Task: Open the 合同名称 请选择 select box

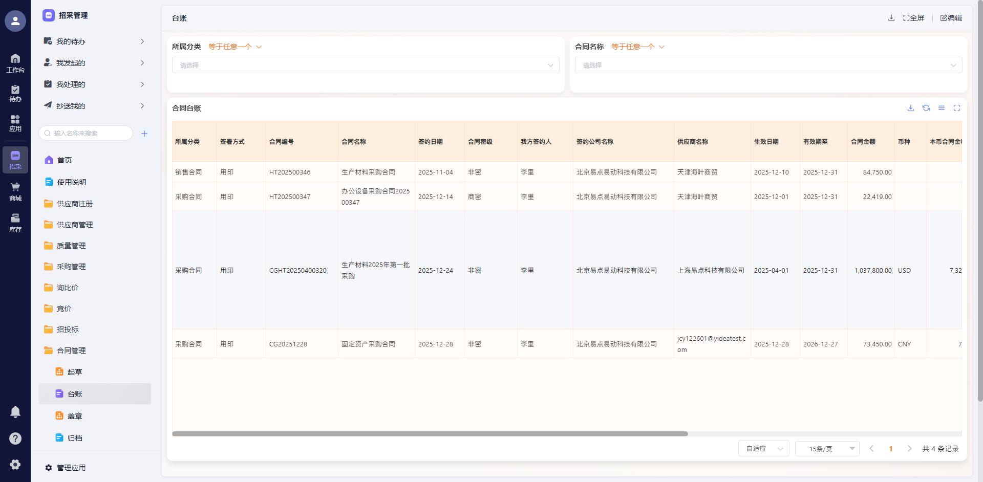Action: click(768, 65)
